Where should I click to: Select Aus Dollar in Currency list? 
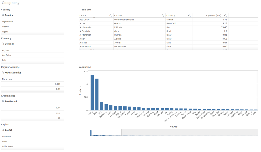(7, 56)
